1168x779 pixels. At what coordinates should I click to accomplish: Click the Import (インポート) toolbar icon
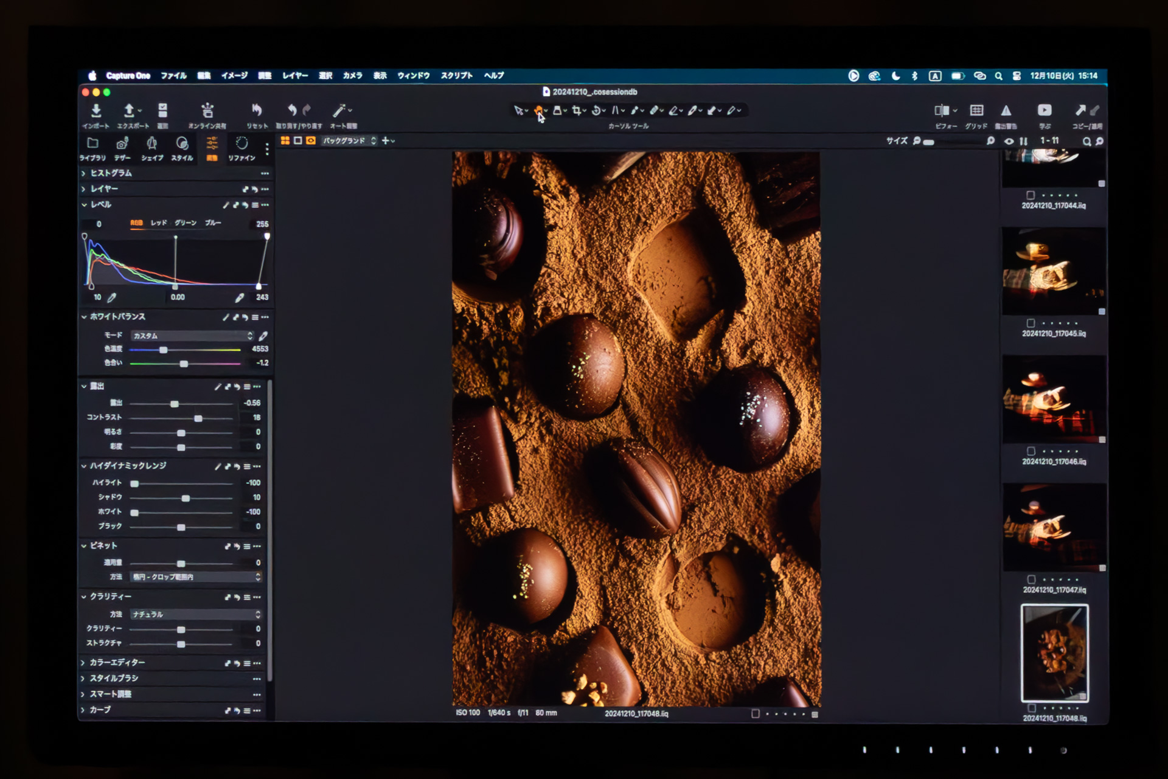[x=96, y=111]
